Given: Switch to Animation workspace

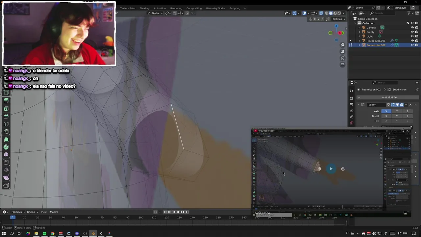Looking at the screenshot, I should [160, 8].
